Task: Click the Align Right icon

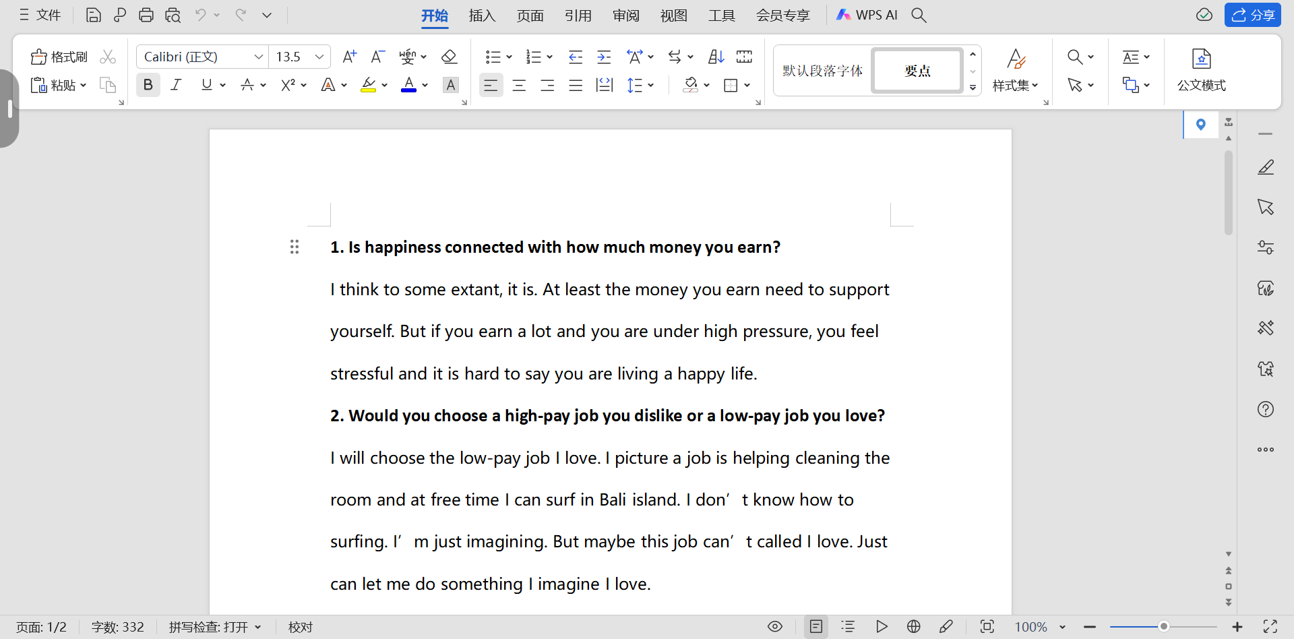Action: [x=547, y=86]
